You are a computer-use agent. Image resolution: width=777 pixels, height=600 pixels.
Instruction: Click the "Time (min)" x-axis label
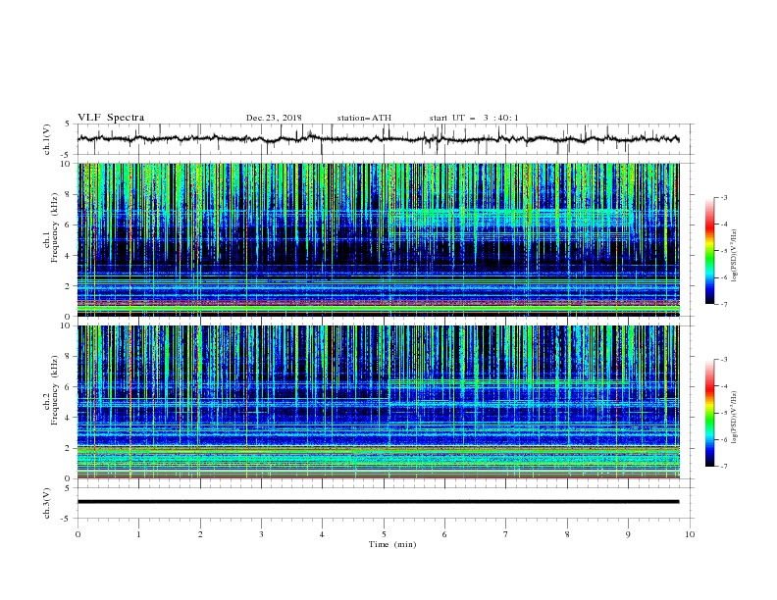point(392,544)
